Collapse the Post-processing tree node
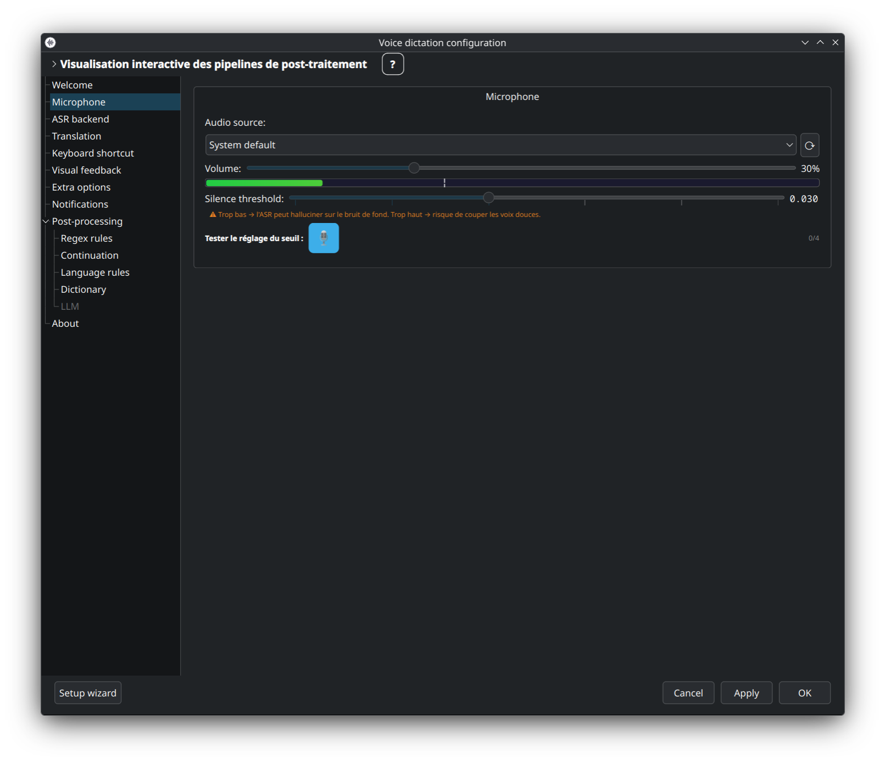 [46, 221]
